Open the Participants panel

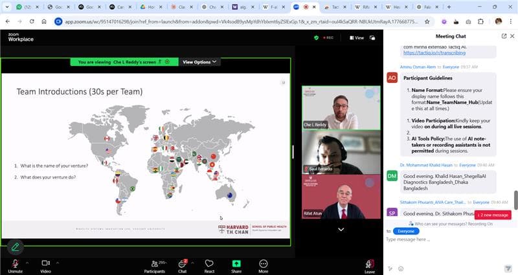coord(155,266)
